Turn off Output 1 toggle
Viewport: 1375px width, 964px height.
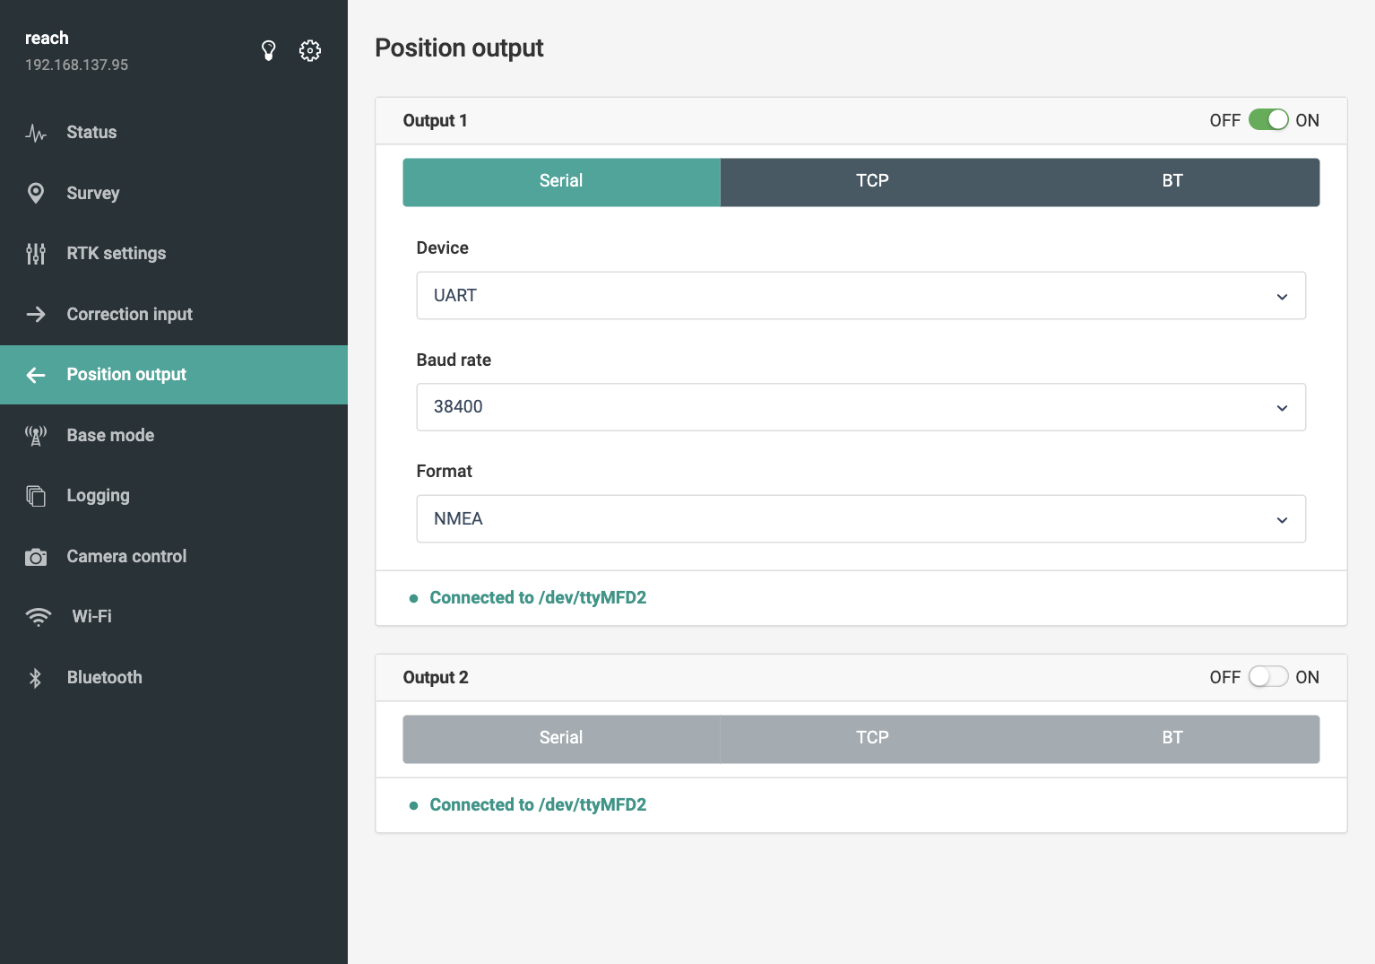click(x=1268, y=120)
